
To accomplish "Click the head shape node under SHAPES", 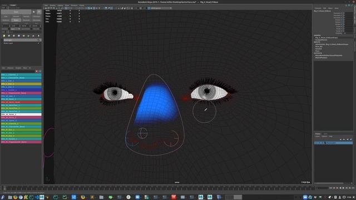I will pos(327,38).
